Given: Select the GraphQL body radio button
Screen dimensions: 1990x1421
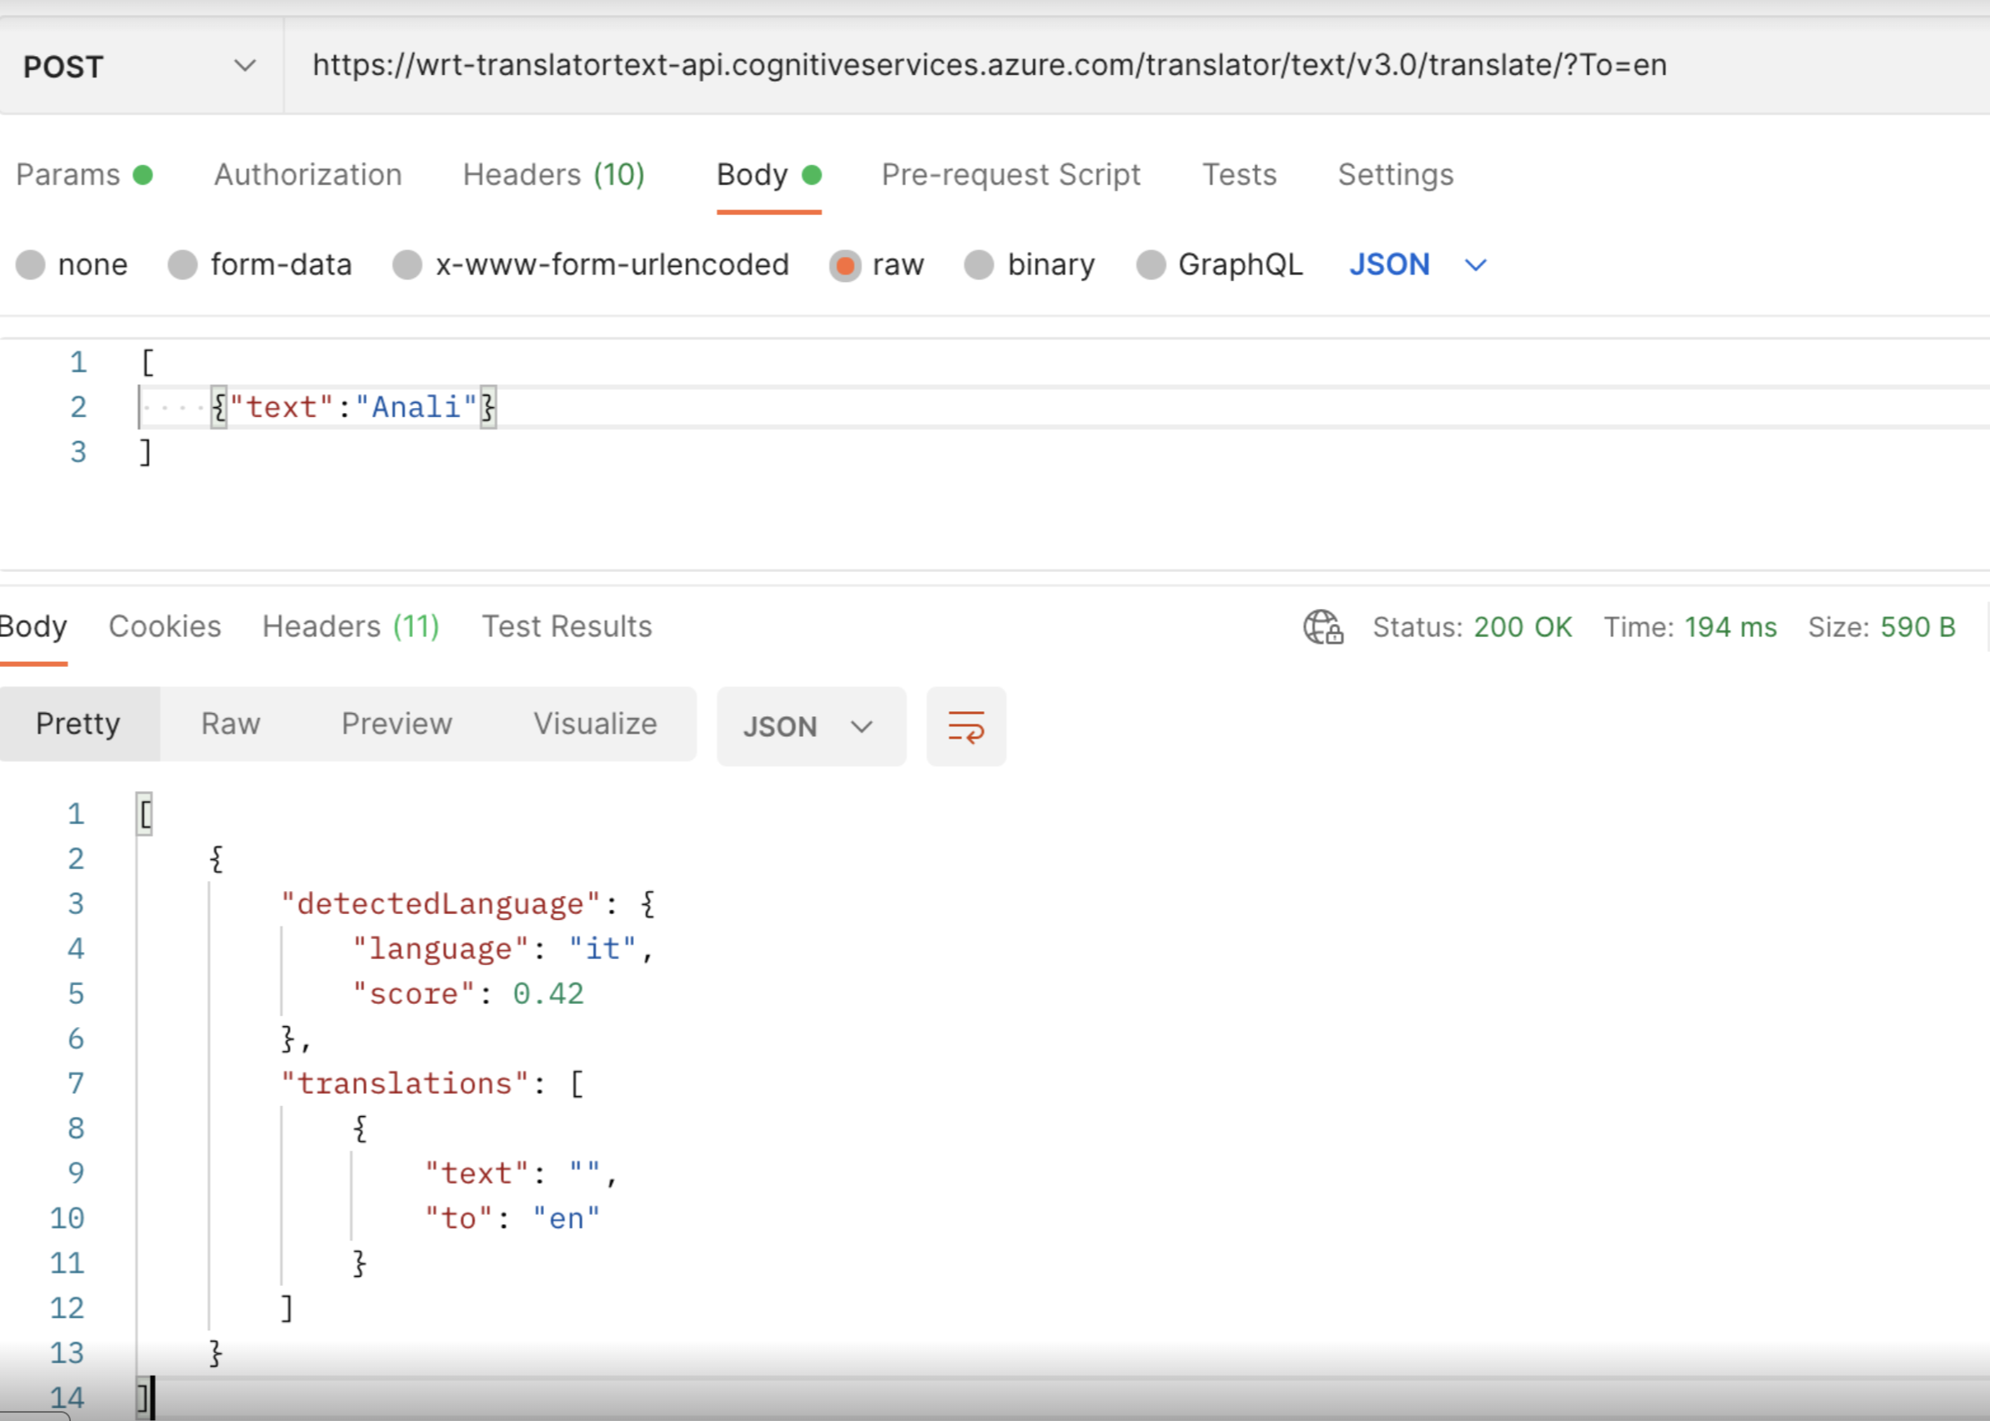Looking at the screenshot, I should click(x=1150, y=265).
